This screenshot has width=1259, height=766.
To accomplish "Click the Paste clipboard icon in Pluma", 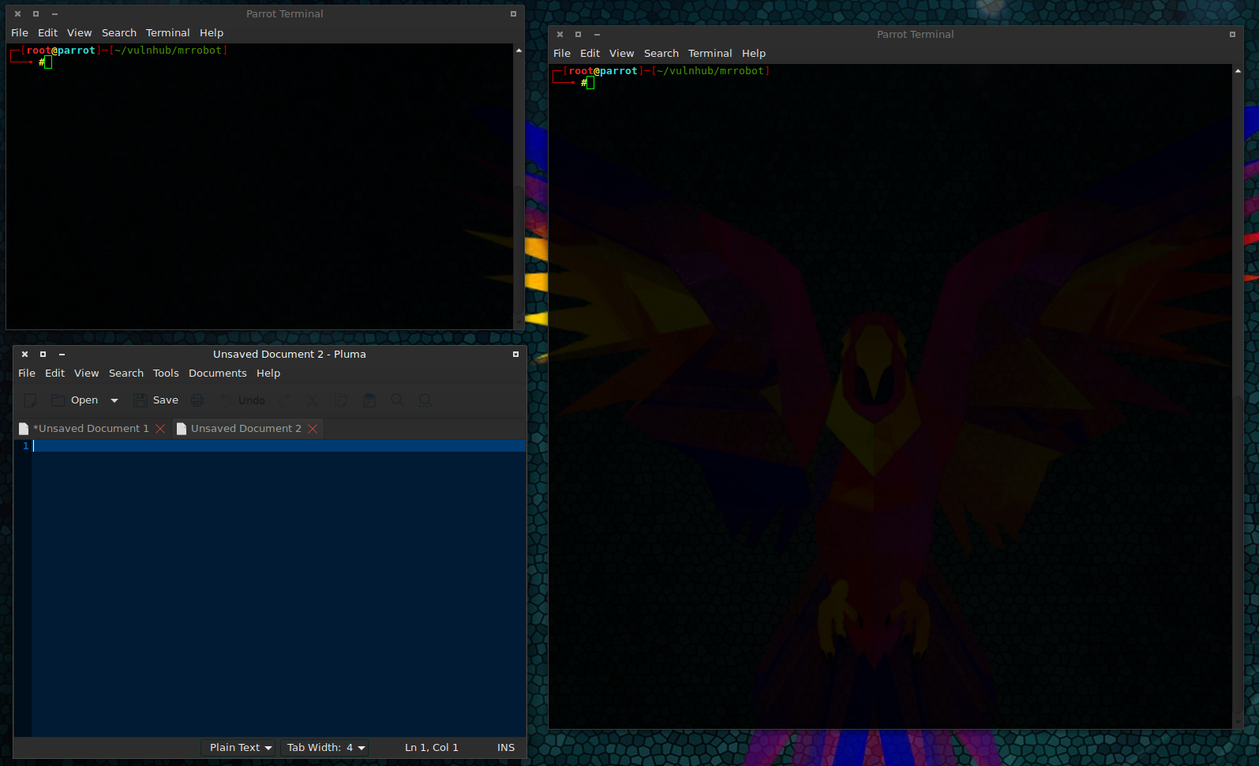I will tap(369, 400).
